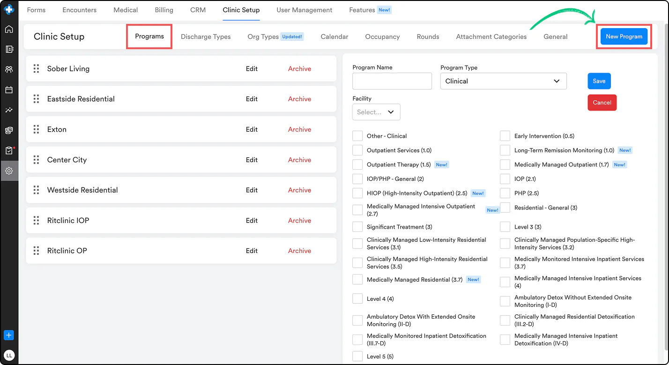
Task: Open the User Management top menu
Action: [x=305, y=10]
